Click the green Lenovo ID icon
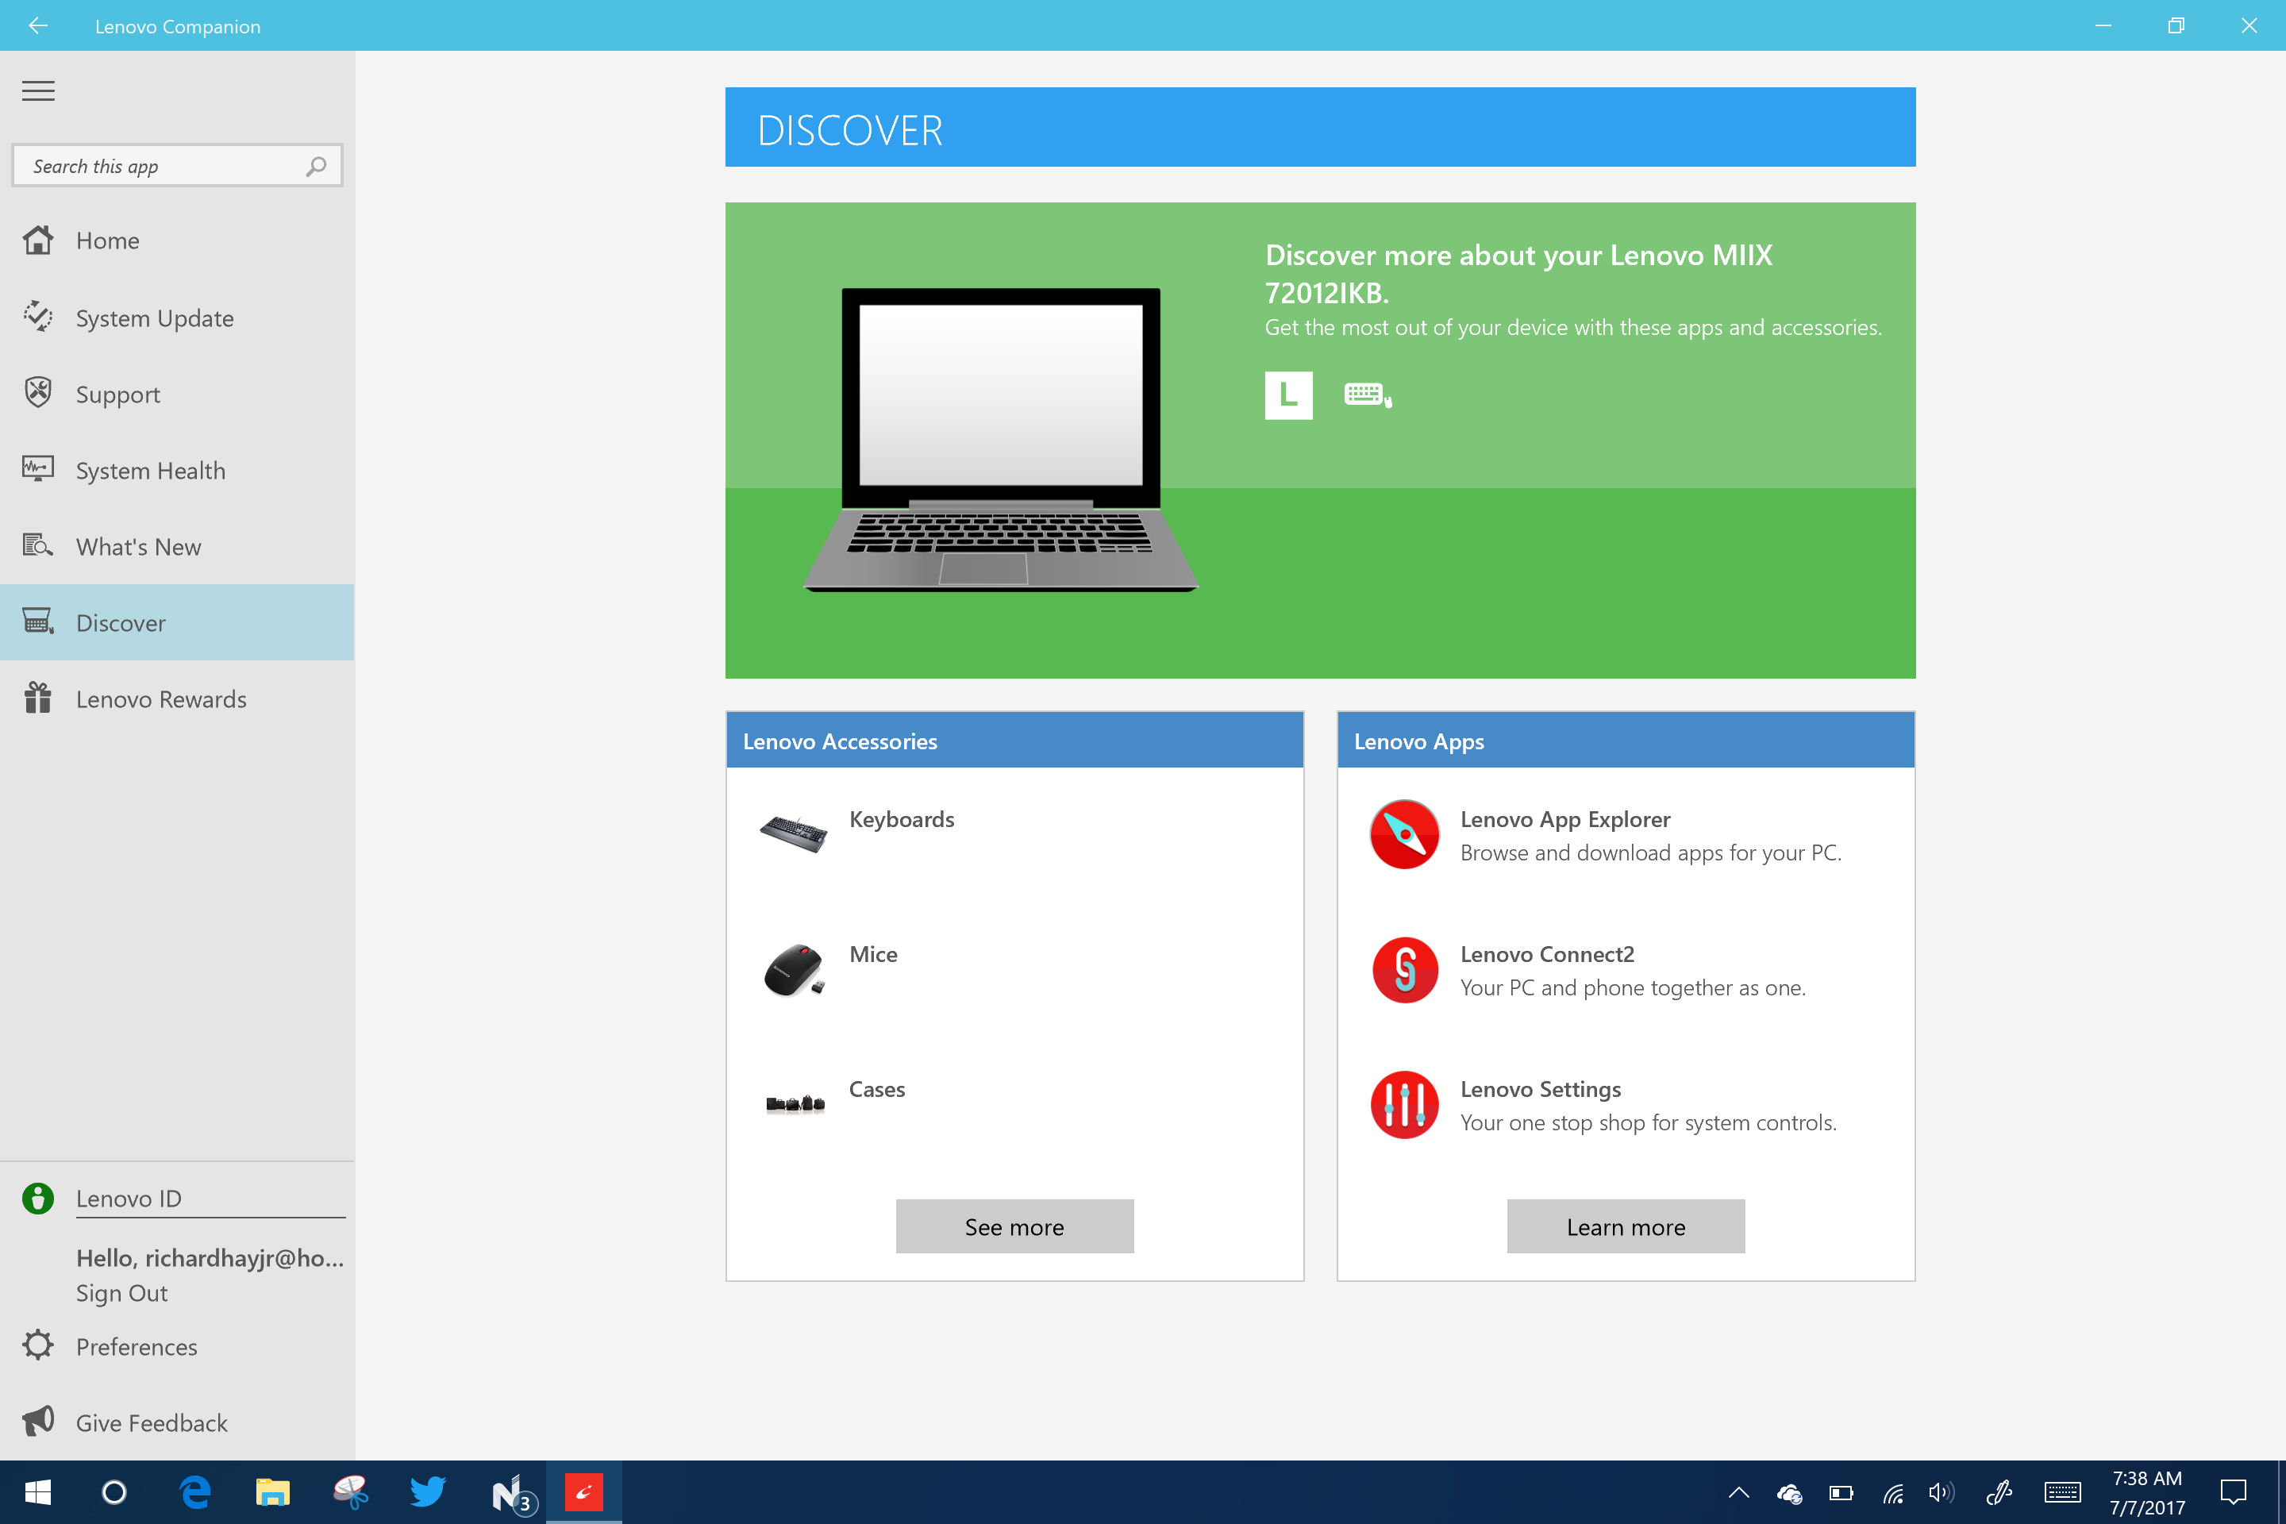 tap(38, 1198)
